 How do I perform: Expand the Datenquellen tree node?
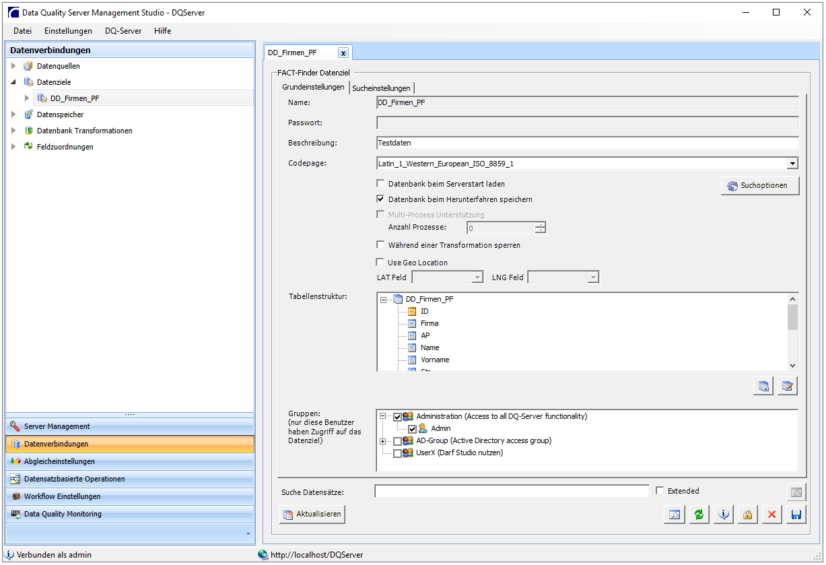[13, 66]
